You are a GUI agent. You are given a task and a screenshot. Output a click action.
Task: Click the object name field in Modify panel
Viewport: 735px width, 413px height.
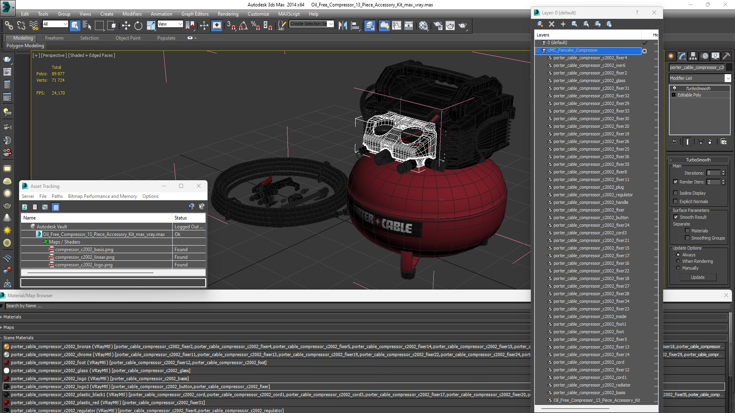[697, 67]
